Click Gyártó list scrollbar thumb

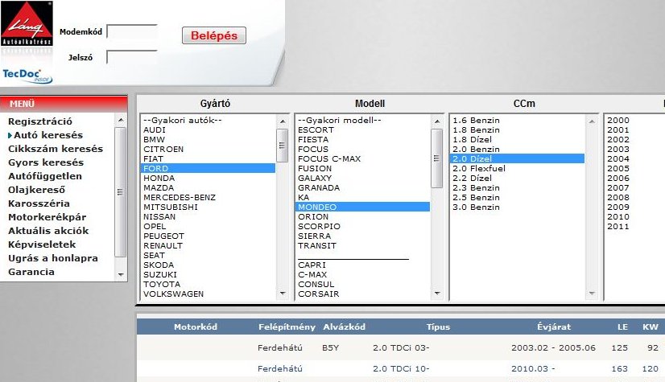point(282,146)
